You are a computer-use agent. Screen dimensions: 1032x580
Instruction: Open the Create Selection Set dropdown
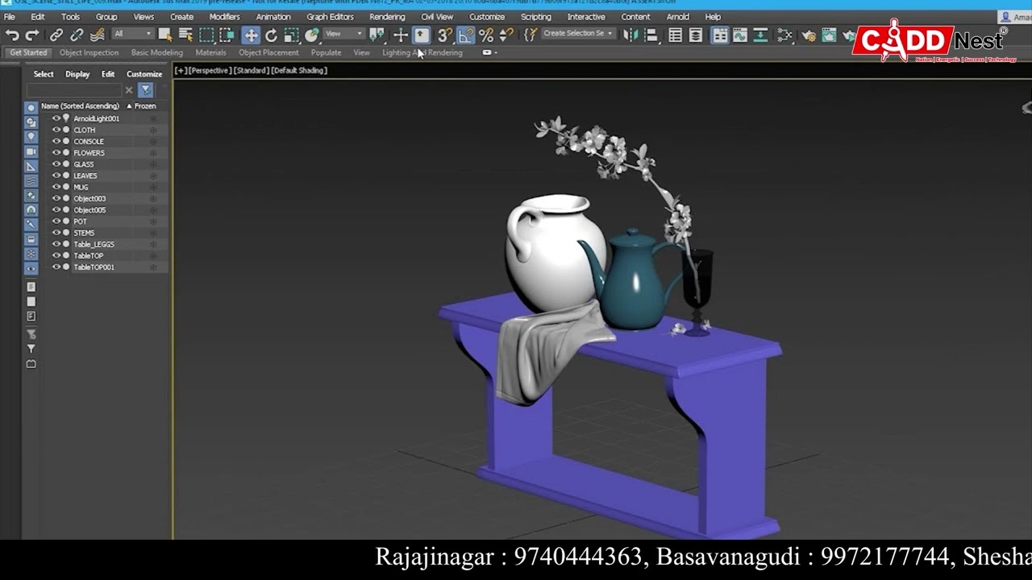[x=577, y=34]
